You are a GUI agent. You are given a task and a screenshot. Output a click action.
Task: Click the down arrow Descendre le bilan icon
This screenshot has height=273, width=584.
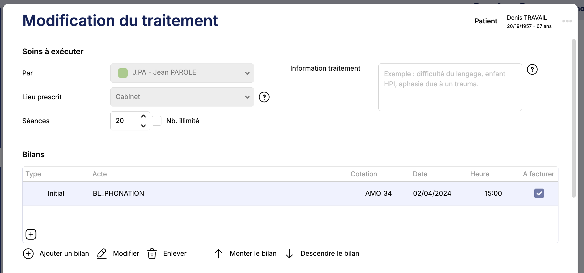point(289,254)
